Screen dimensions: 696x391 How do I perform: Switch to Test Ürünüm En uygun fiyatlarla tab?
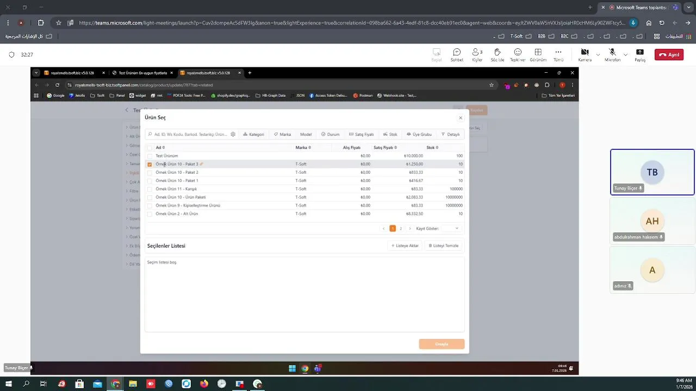click(142, 73)
